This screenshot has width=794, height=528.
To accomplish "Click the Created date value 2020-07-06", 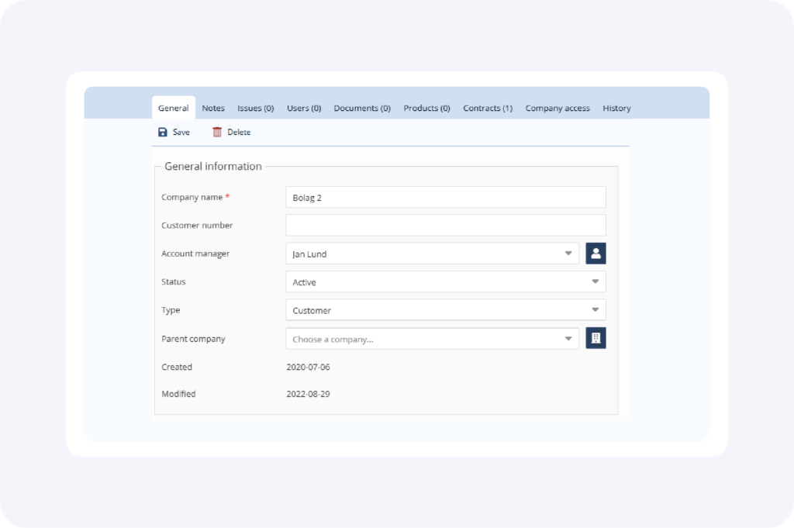I will point(308,368).
